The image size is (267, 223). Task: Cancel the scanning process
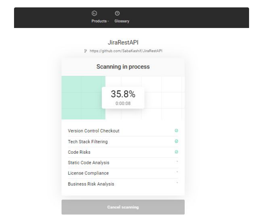tap(123, 207)
